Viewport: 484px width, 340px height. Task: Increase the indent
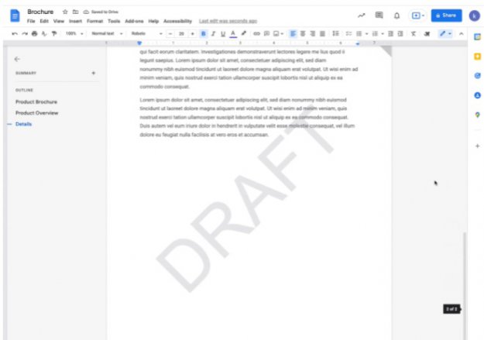(x=400, y=33)
